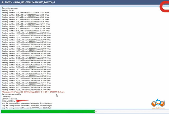The width and height of the screenshot is (169, 114).
Task: Select log line 'Reading partition 1/35' at 0x0000C000
Action: pyautogui.click(x=25, y=13)
